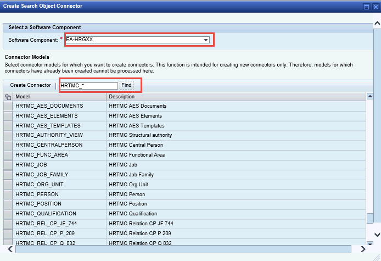Click 'HRTMC AES Templates' description cell
This screenshot has width=381, height=261.
coord(236,126)
